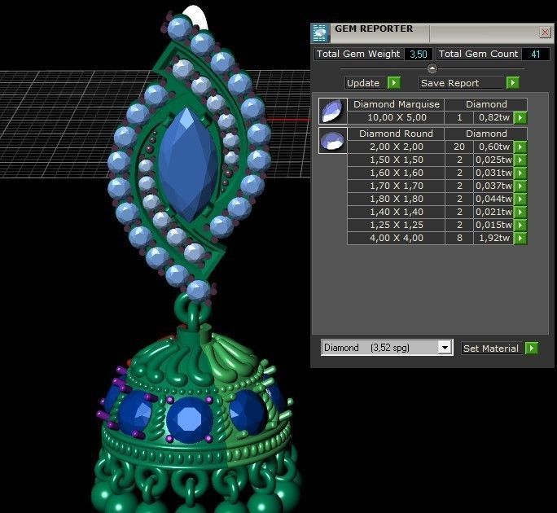Image resolution: width=557 pixels, height=513 pixels.
Task: Close the Gem Reporter panel
Action: coord(545,33)
